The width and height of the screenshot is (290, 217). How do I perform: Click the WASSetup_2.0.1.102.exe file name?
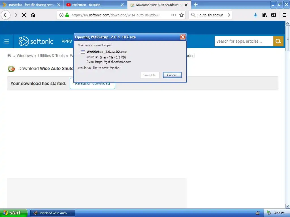click(106, 52)
